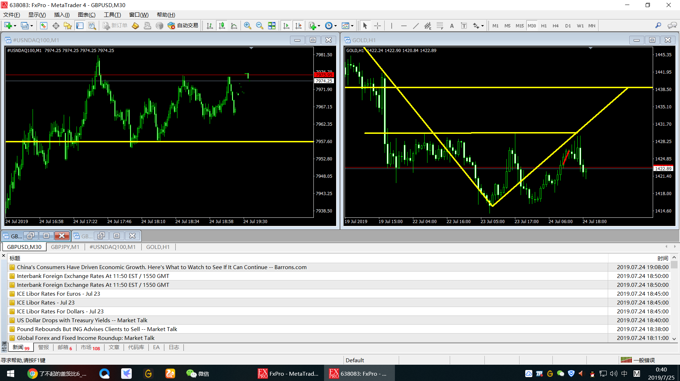The width and height of the screenshot is (680, 381).
Task: Open the 邮箱 terminal tab
Action: (x=65, y=347)
